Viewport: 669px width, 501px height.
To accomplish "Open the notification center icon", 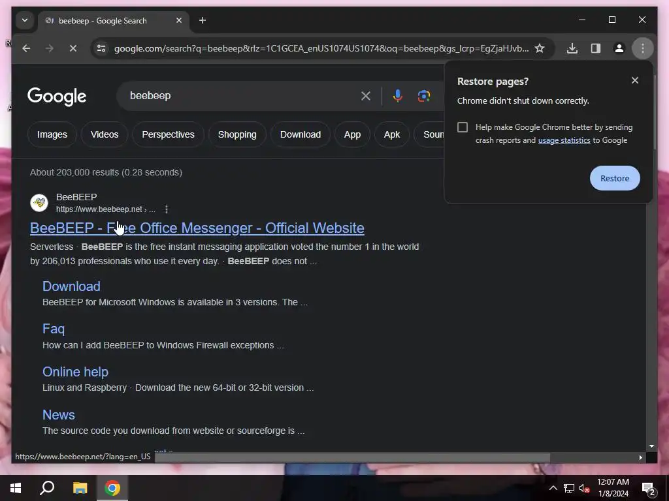I will tap(649, 489).
